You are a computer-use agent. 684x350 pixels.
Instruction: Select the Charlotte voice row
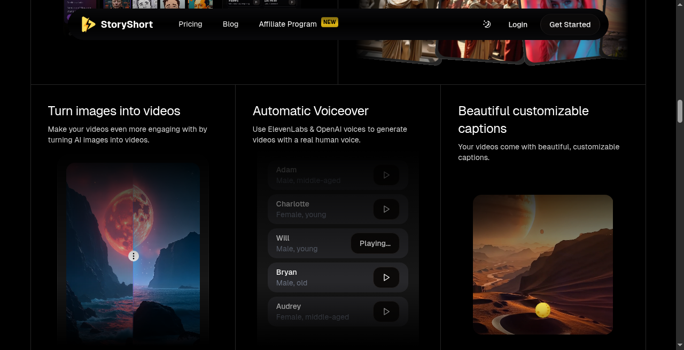338,209
